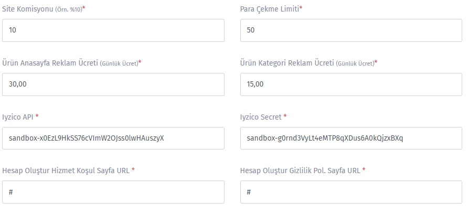Image resolution: width=469 pixels, height=213 pixels.
Task: Click the Site Komisyonu input field
Action: [x=113, y=30]
